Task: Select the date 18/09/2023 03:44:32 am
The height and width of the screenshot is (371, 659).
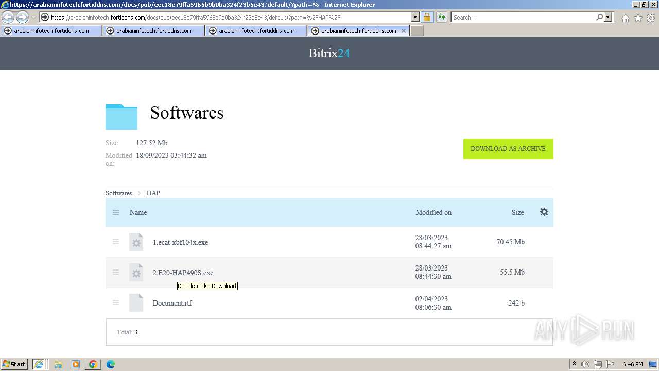Action: [x=171, y=155]
